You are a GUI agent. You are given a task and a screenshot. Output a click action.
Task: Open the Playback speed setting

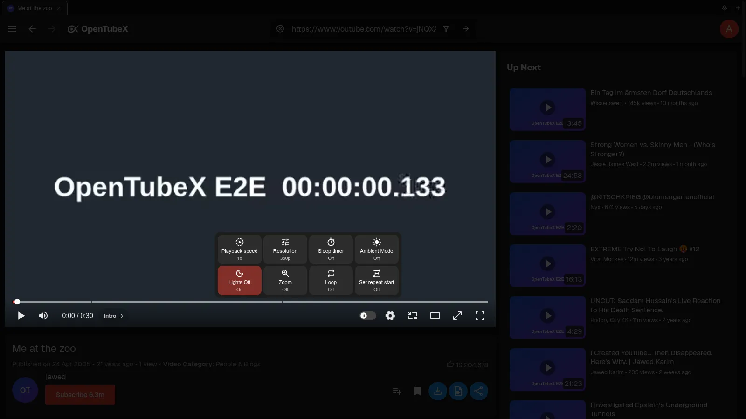pos(240,249)
